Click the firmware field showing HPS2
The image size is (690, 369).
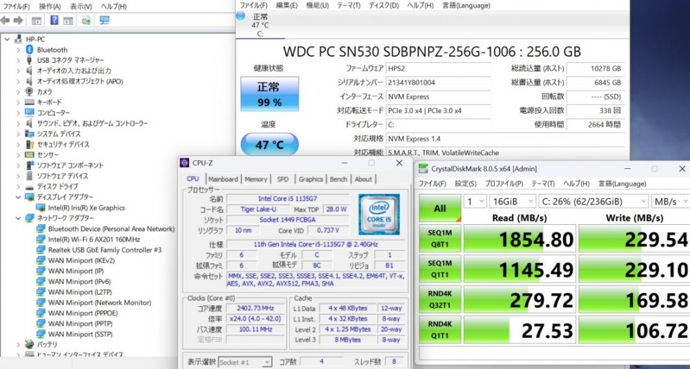[x=438, y=68]
